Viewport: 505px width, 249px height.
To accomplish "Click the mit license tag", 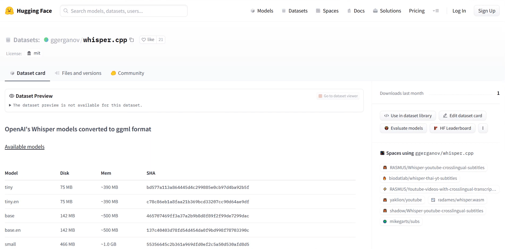I will pos(34,53).
